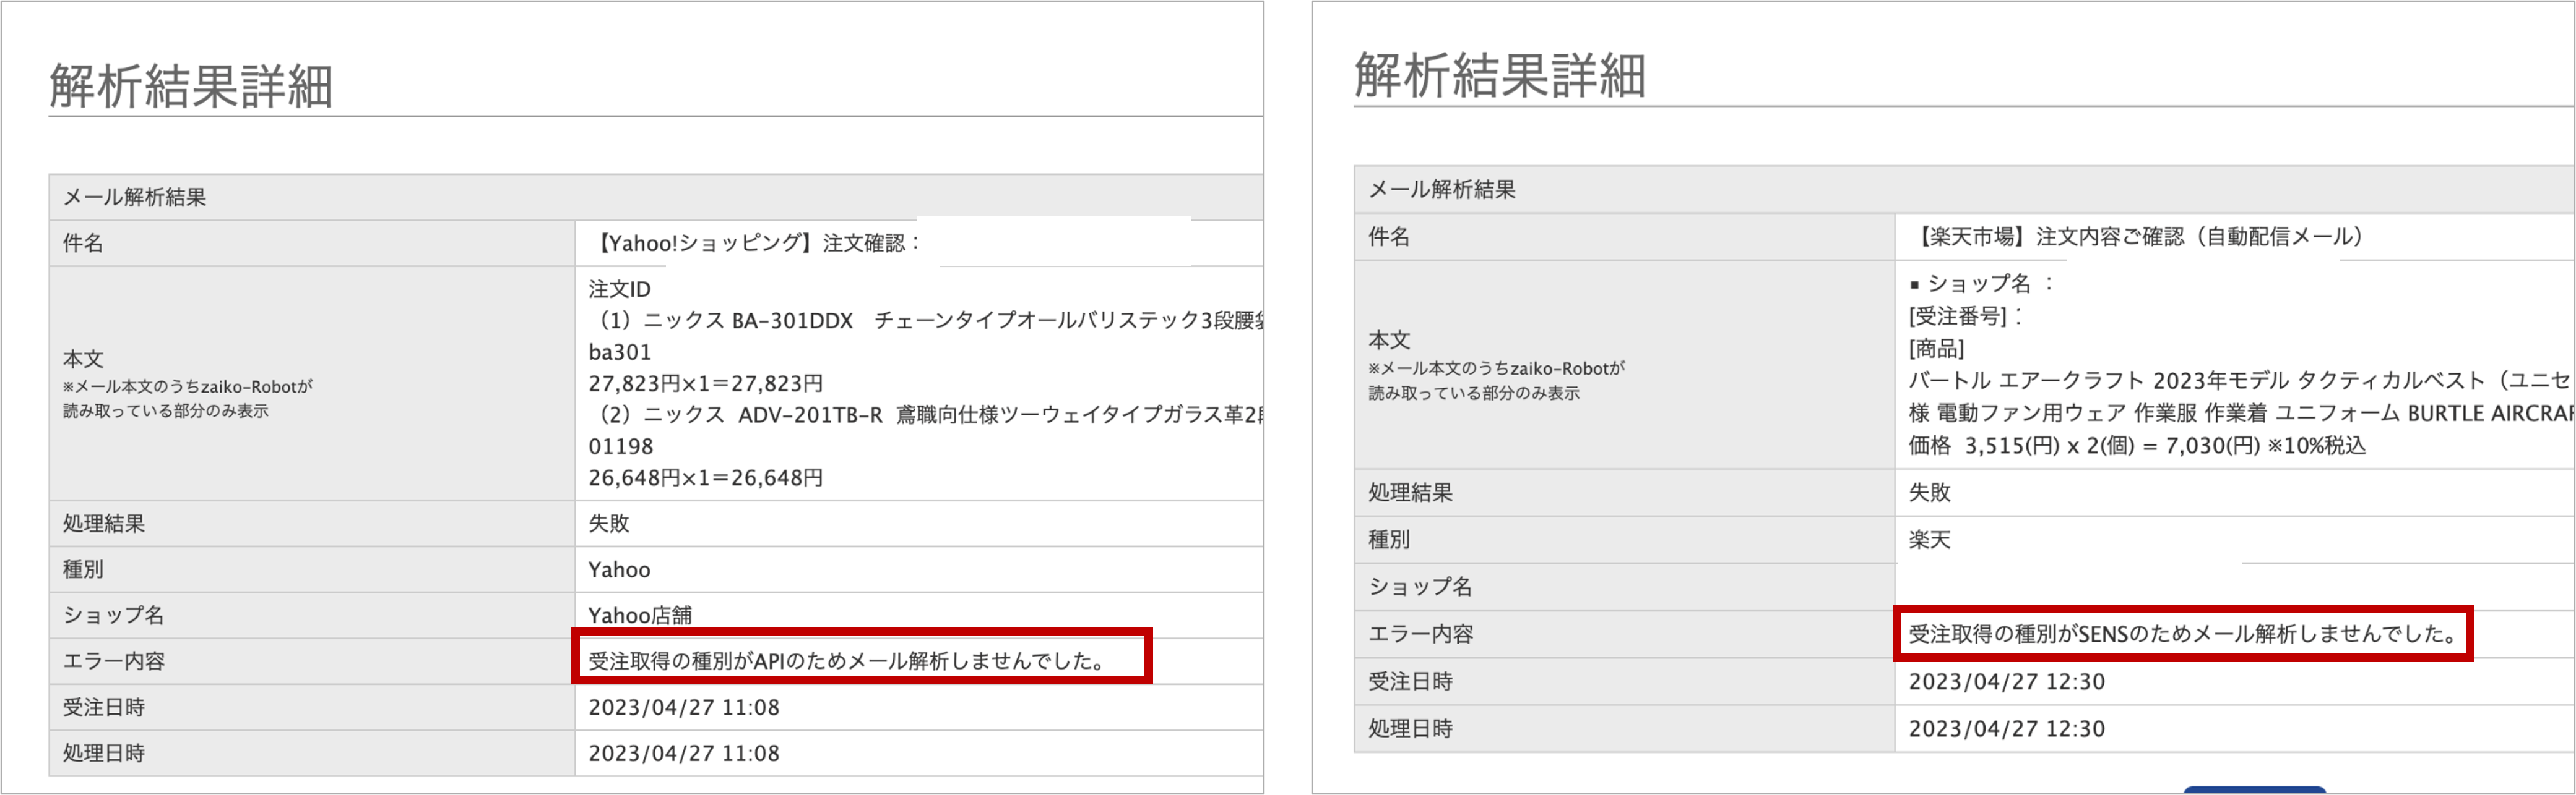This screenshot has height=795, width=2576.
Task: Select the 価格 3,515(円) x 2(個) line
Action: [x=2137, y=446]
